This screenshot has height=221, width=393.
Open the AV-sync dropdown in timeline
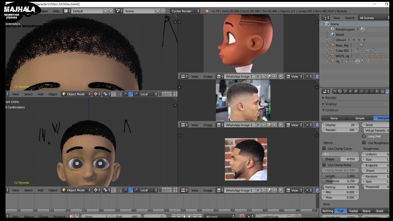220,216
